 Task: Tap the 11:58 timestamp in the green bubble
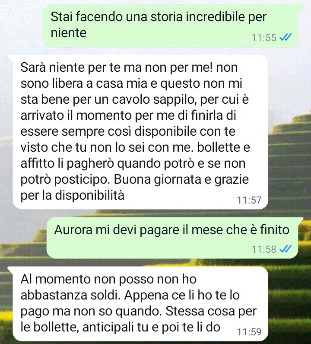(x=264, y=249)
